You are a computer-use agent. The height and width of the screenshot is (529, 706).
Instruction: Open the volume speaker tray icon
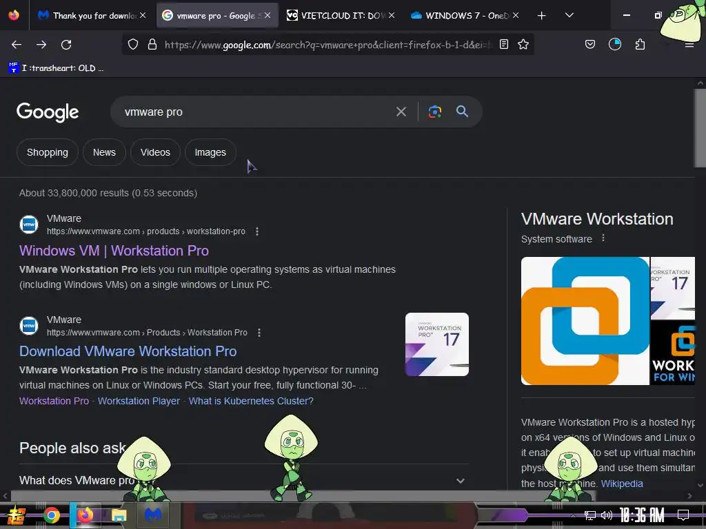(607, 515)
